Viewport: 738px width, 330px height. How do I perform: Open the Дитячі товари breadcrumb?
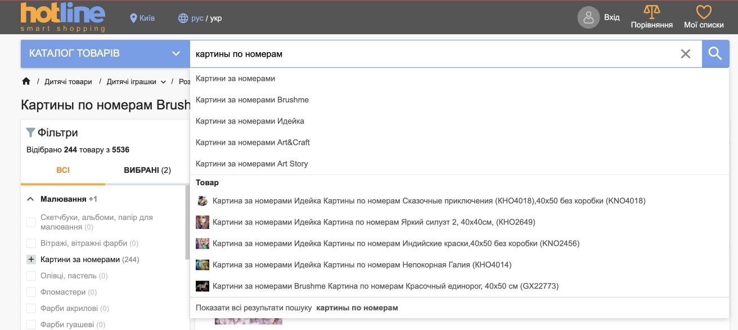tap(68, 82)
